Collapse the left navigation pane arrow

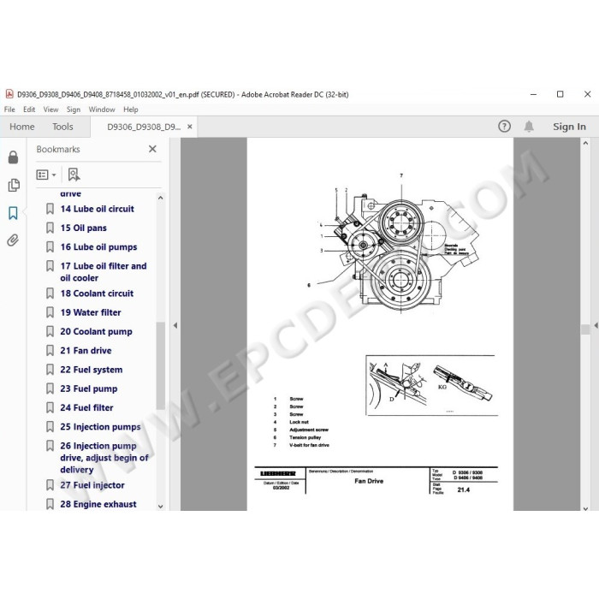coord(175,325)
